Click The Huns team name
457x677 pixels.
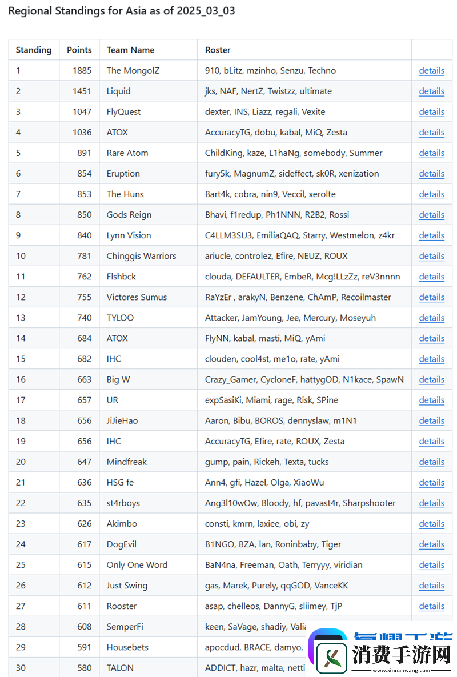[125, 194]
